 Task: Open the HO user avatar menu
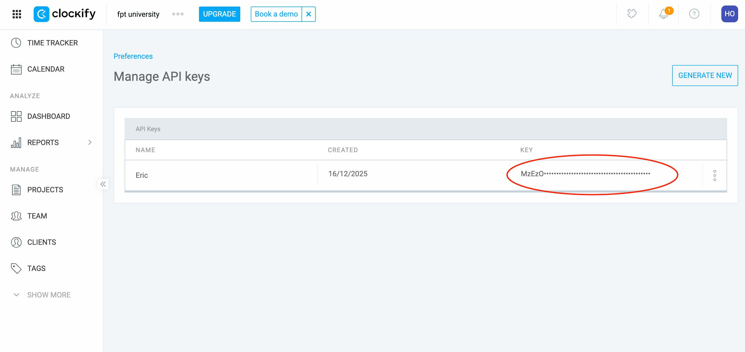coord(729,14)
